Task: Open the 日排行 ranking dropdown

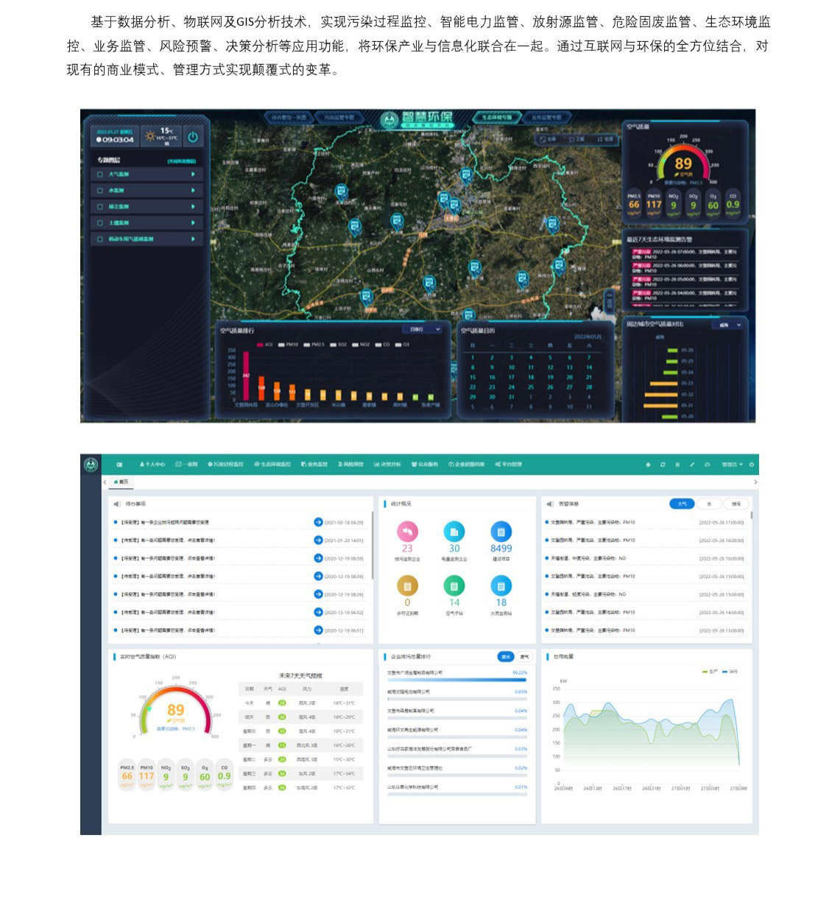Action: (x=423, y=330)
